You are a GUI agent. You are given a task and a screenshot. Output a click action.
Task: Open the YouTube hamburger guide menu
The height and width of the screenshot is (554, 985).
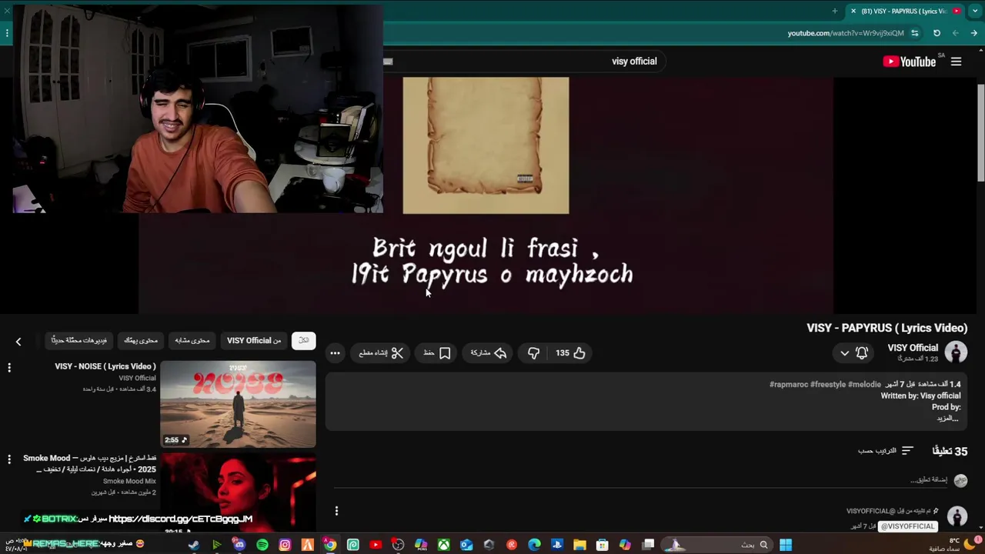(x=956, y=62)
